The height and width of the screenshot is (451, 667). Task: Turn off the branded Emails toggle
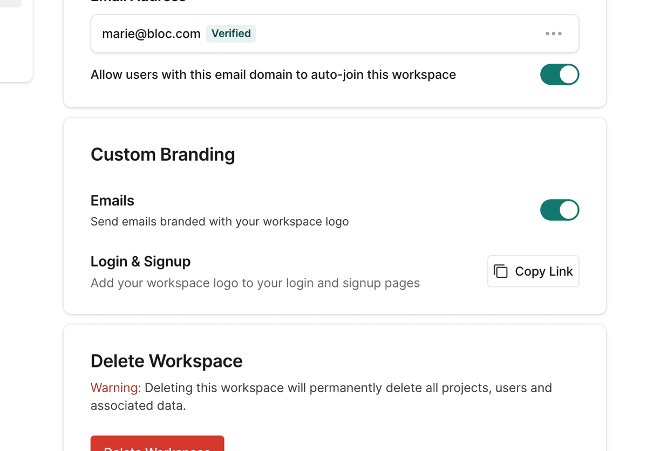(559, 210)
